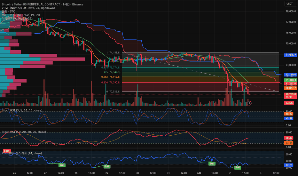Click the orange 70,867.7 price label
This screenshot has height=176, width=298.
tap(291, 88)
